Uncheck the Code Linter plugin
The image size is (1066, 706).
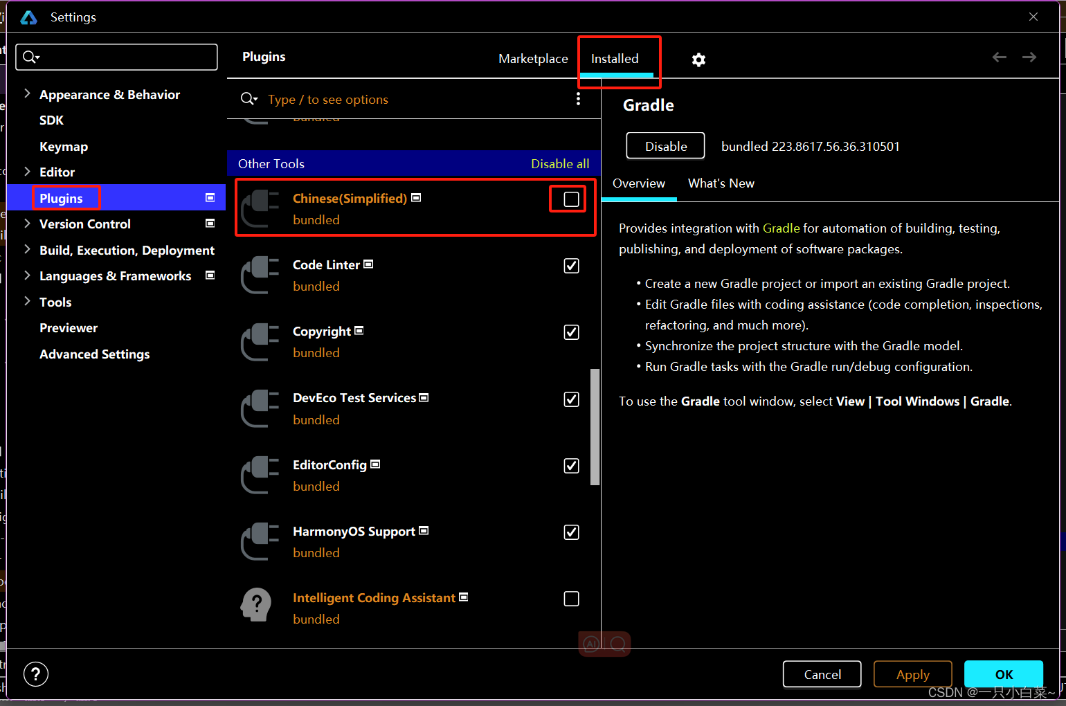[571, 266]
